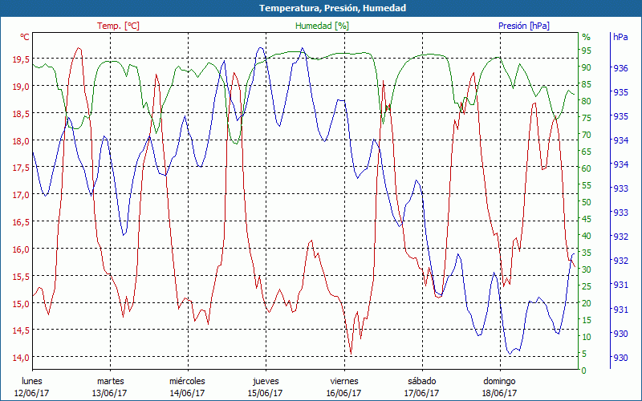Screen dimensions: 642x401
Task: Click the 14,0 value on the temperature axis
Action: [x=20, y=358]
